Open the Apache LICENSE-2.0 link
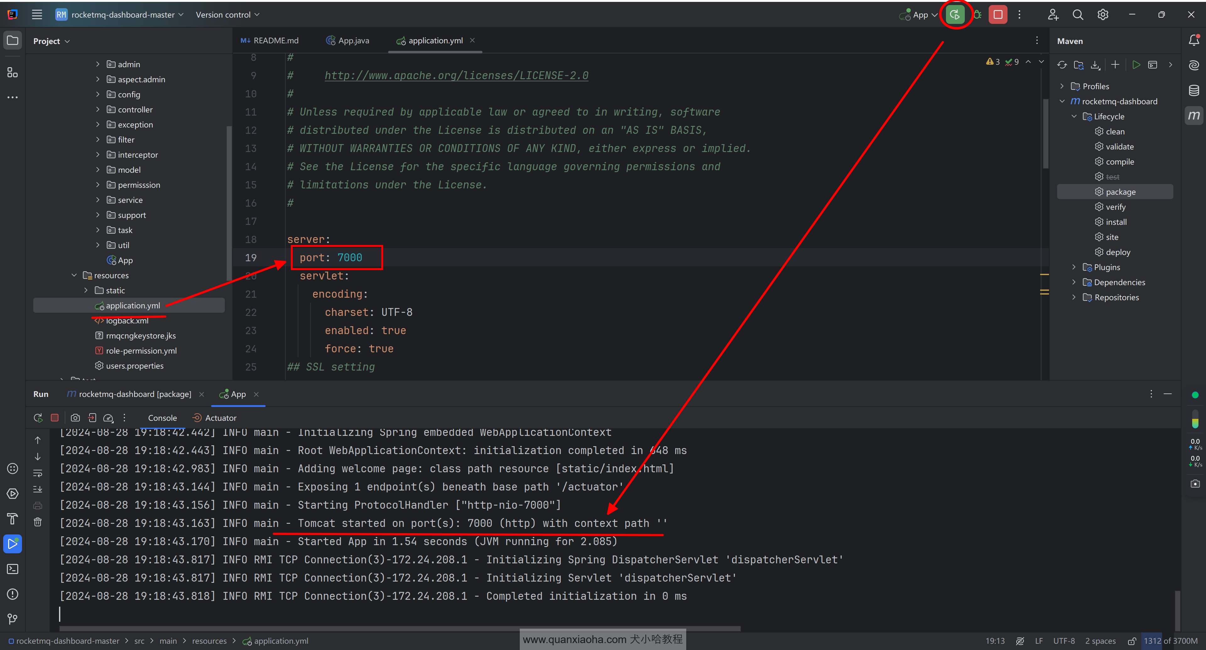 click(456, 75)
